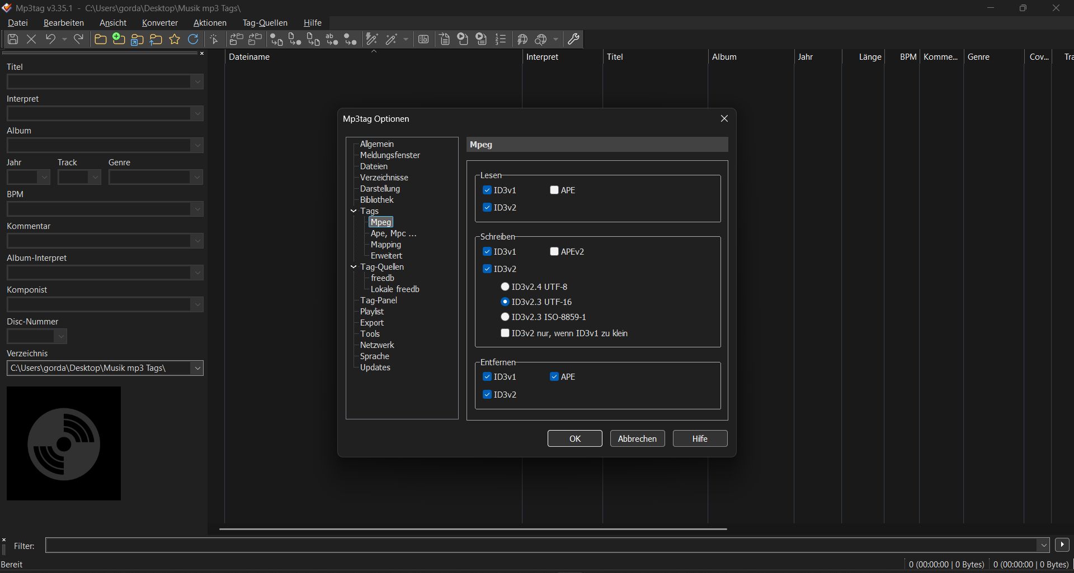Open the Datei menu

coord(18,23)
